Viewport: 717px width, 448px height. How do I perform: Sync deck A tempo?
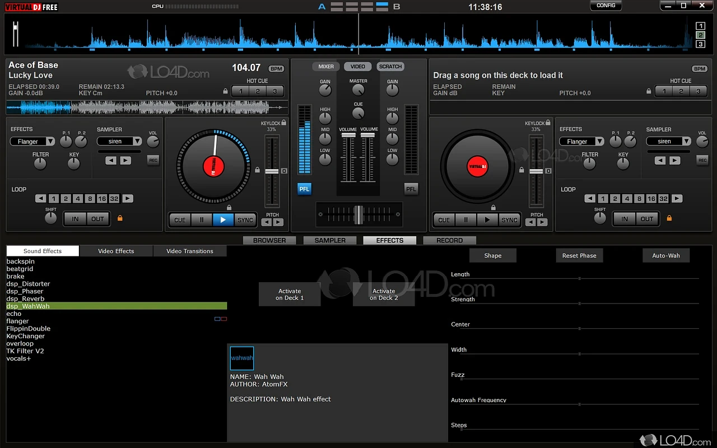click(x=245, y=220)
